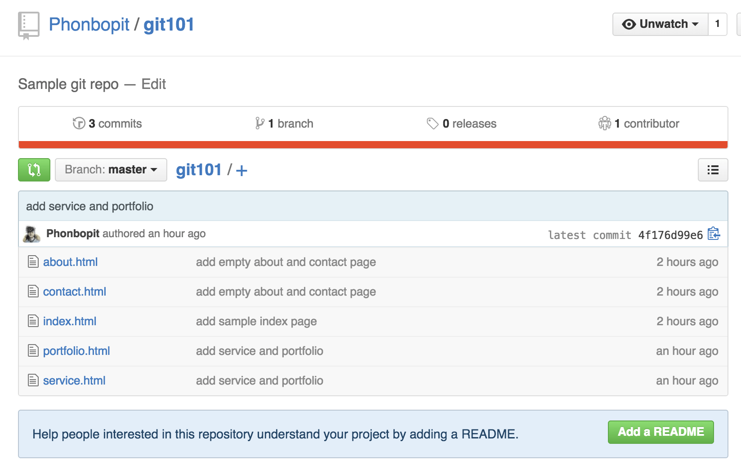The height and width of the screenshot is (469, 741).
Task: Click the commits clock icon
Action: point(79,123)
